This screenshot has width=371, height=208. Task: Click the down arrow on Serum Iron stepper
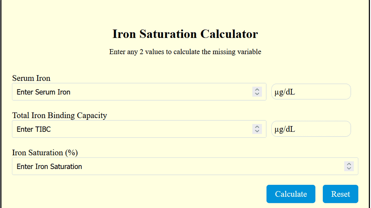click(x=257, y=94)
